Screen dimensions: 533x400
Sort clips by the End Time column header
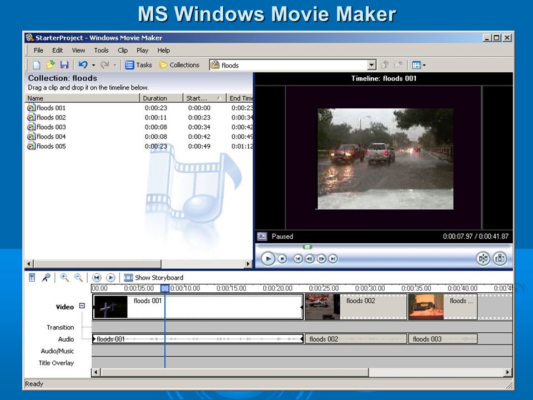(x=240, y=98)
